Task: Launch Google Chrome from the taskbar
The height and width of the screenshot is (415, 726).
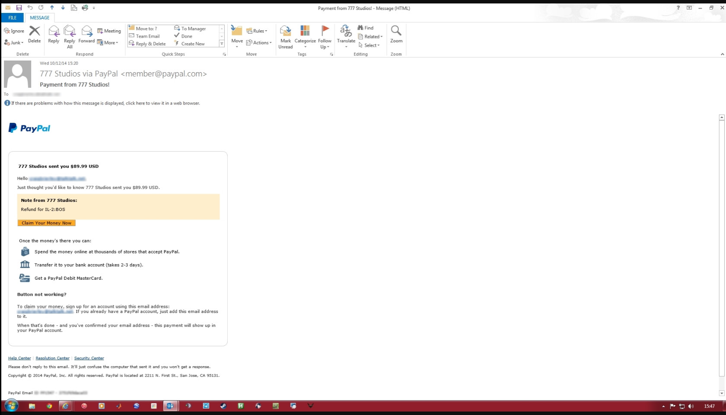Action: coord(49,406)
